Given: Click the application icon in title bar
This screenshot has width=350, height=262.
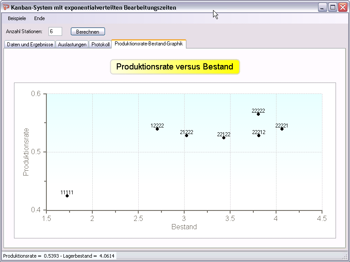Looking at the screenshot, I should 6,7.
